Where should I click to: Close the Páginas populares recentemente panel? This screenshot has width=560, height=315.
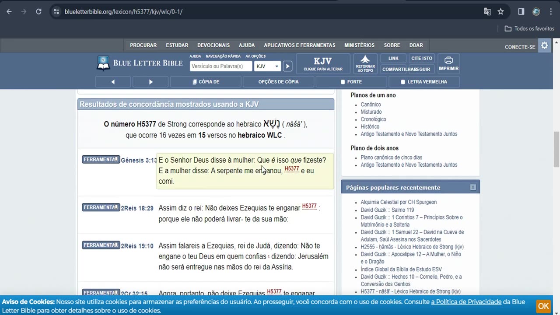coord(473,187)
